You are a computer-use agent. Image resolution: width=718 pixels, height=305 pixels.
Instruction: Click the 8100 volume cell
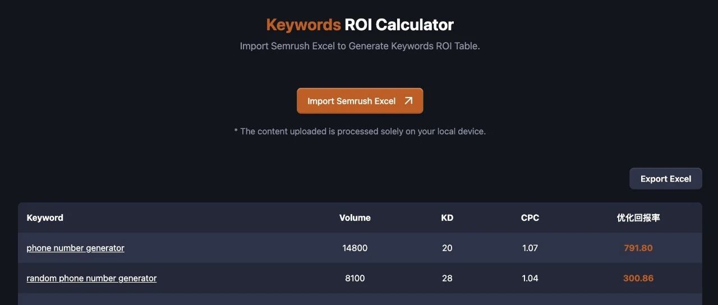[355, 278]
